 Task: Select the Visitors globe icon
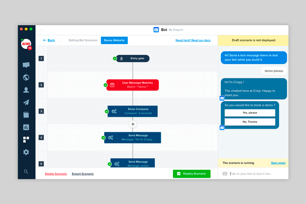(x=26, y=77)
